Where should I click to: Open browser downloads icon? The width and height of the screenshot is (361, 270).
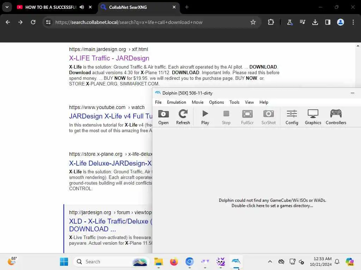315,22
